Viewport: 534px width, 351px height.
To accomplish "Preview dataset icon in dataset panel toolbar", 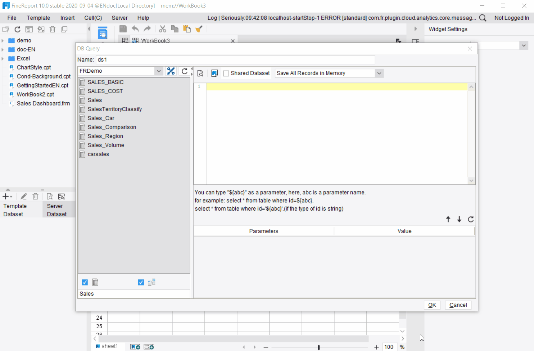I will [x=50, y=197].
